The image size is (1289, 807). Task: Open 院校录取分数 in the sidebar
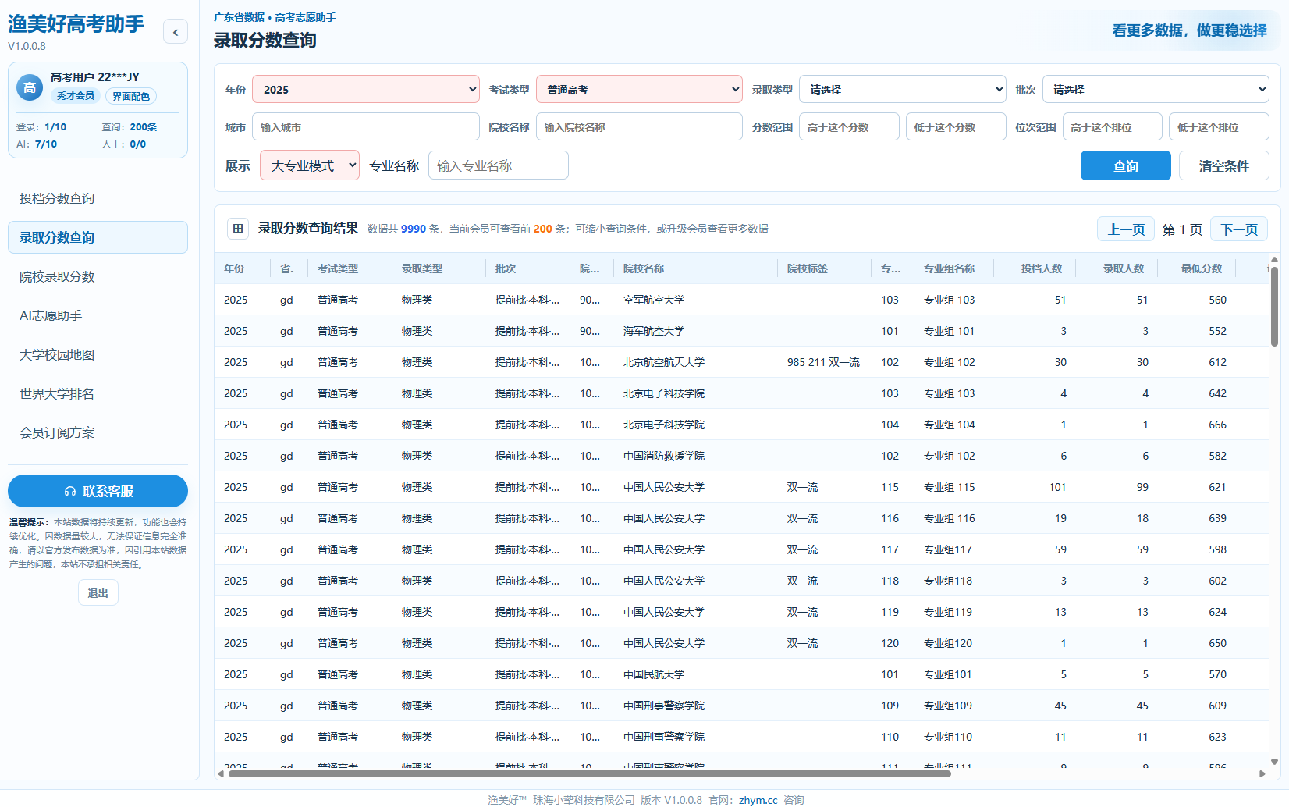(x=98, y=276)
